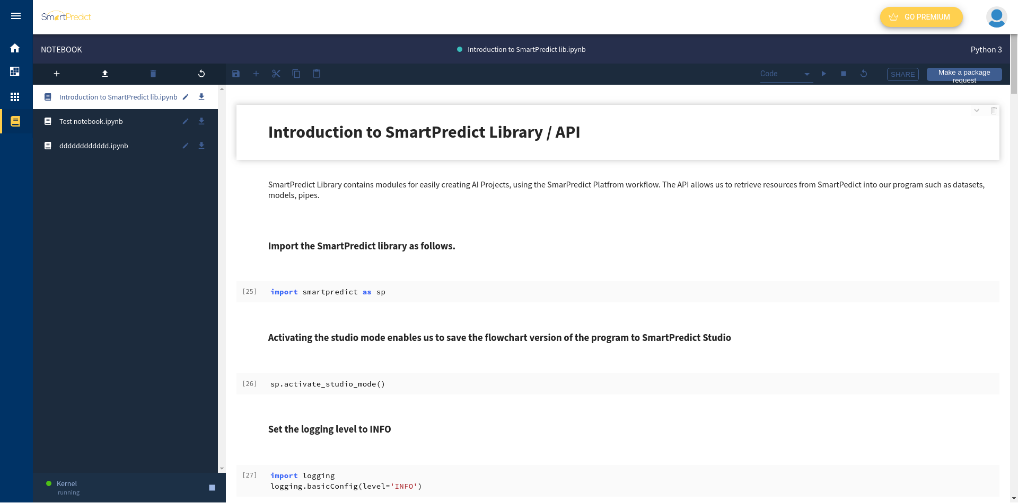This screenshot has width=1018, height=503.
Task: Click the paste-cell clipboard icon
Action: point(317,74)
